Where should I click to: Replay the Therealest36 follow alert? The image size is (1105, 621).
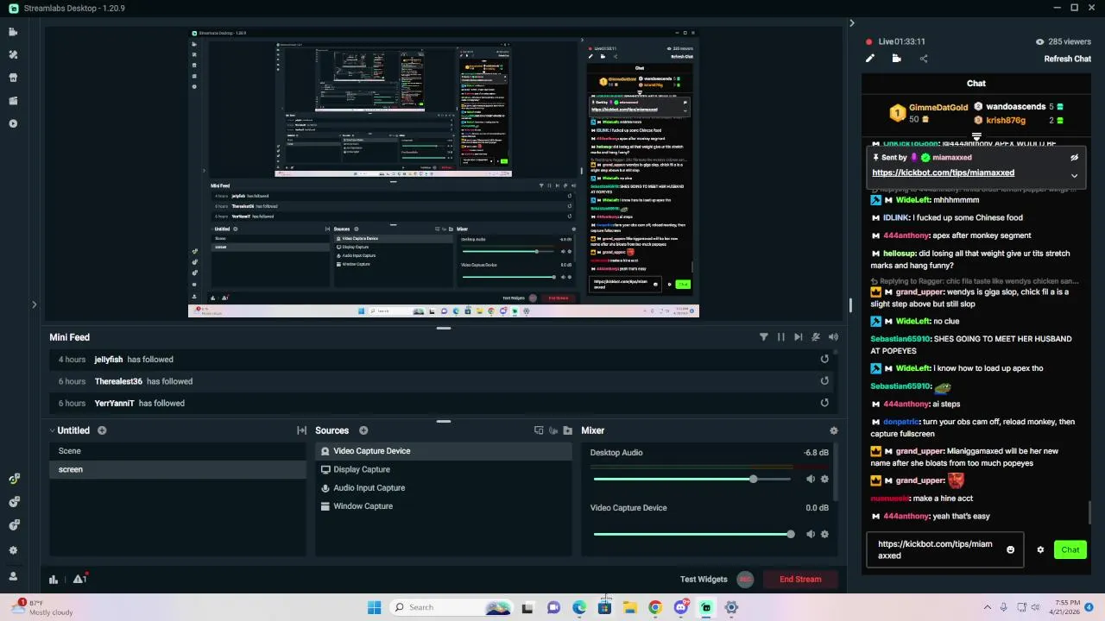(x=824, y=381)
